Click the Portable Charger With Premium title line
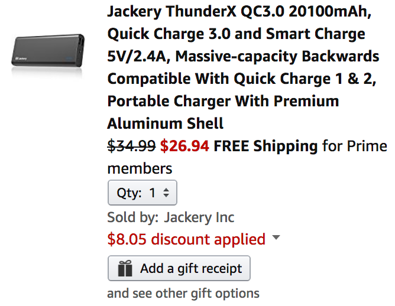The width and height of the screenshot is (395, 306). click(x=223, y=101)
